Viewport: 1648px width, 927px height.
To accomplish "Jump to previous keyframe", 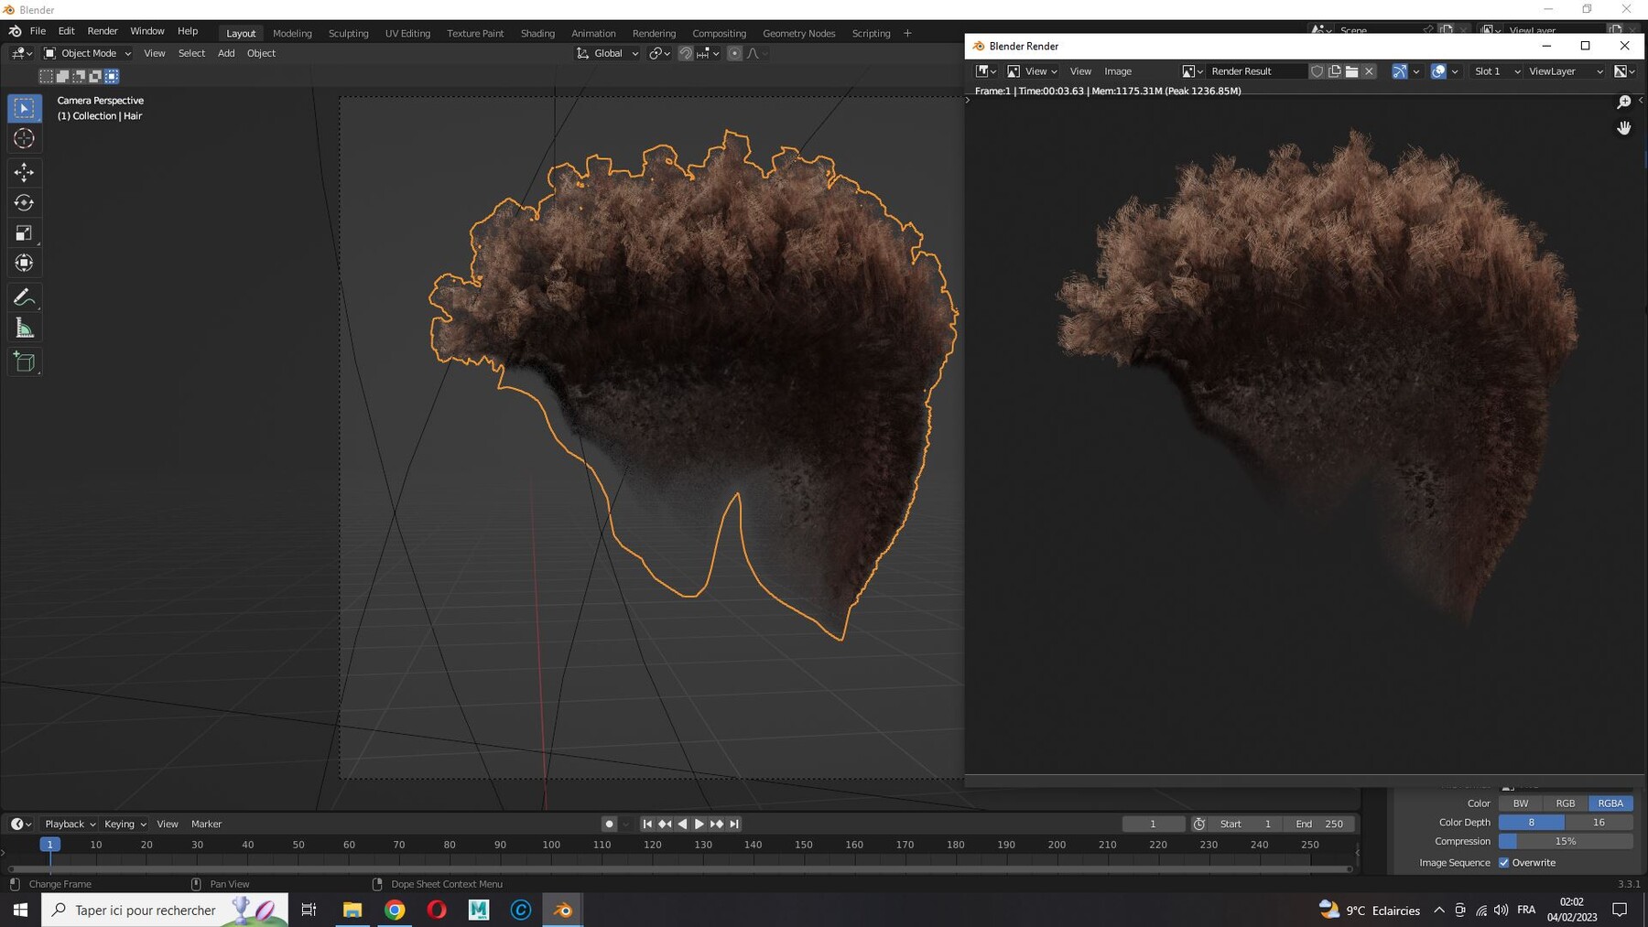I will (x=665, y=825).
